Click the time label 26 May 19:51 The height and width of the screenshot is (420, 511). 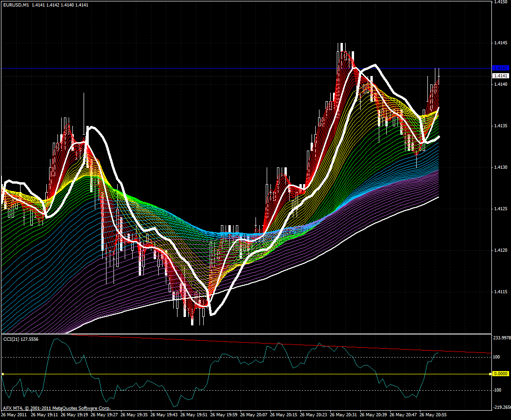pyautogui.click(x=194, y=415)
